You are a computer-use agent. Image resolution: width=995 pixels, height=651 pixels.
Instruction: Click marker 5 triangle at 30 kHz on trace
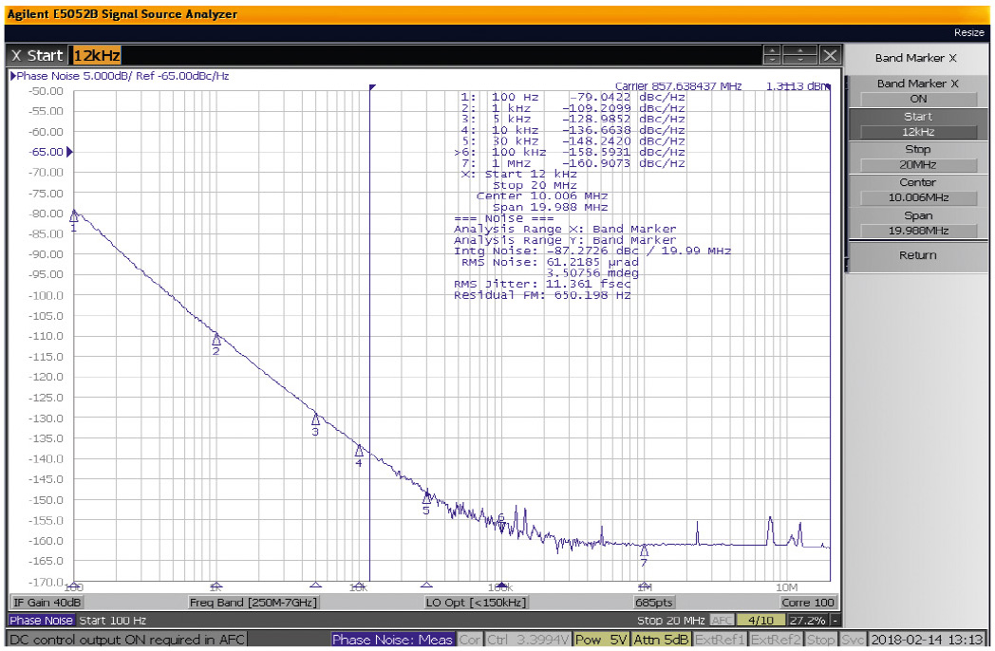426,498
